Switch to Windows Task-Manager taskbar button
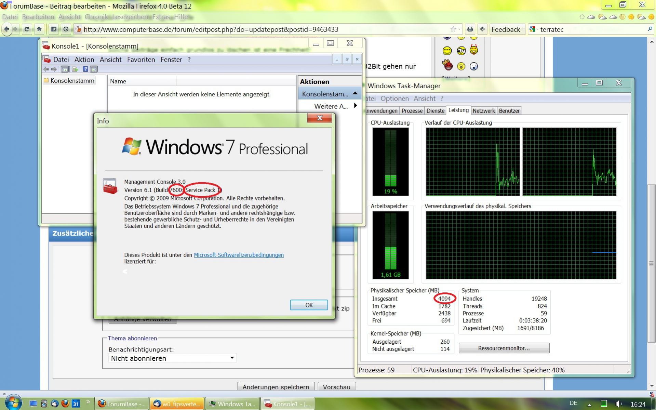 tap(232, 404)
